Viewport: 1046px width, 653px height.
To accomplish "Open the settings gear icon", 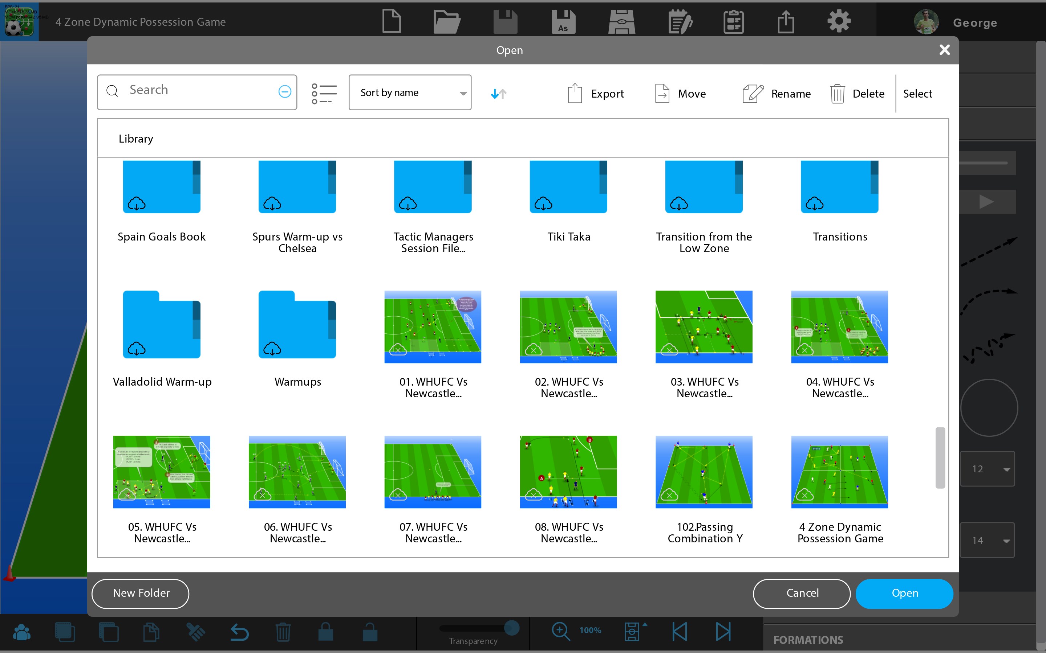I will point(839,21).
